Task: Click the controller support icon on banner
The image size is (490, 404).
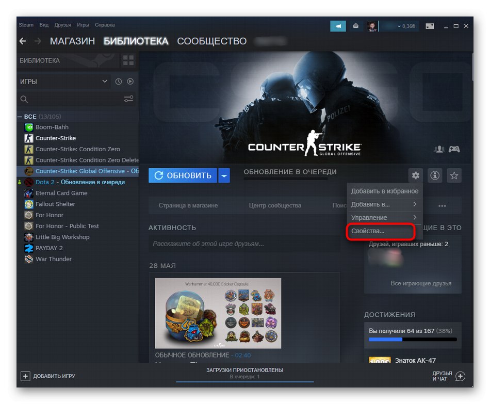Action: pyautogui.click(x=454, y=149)
